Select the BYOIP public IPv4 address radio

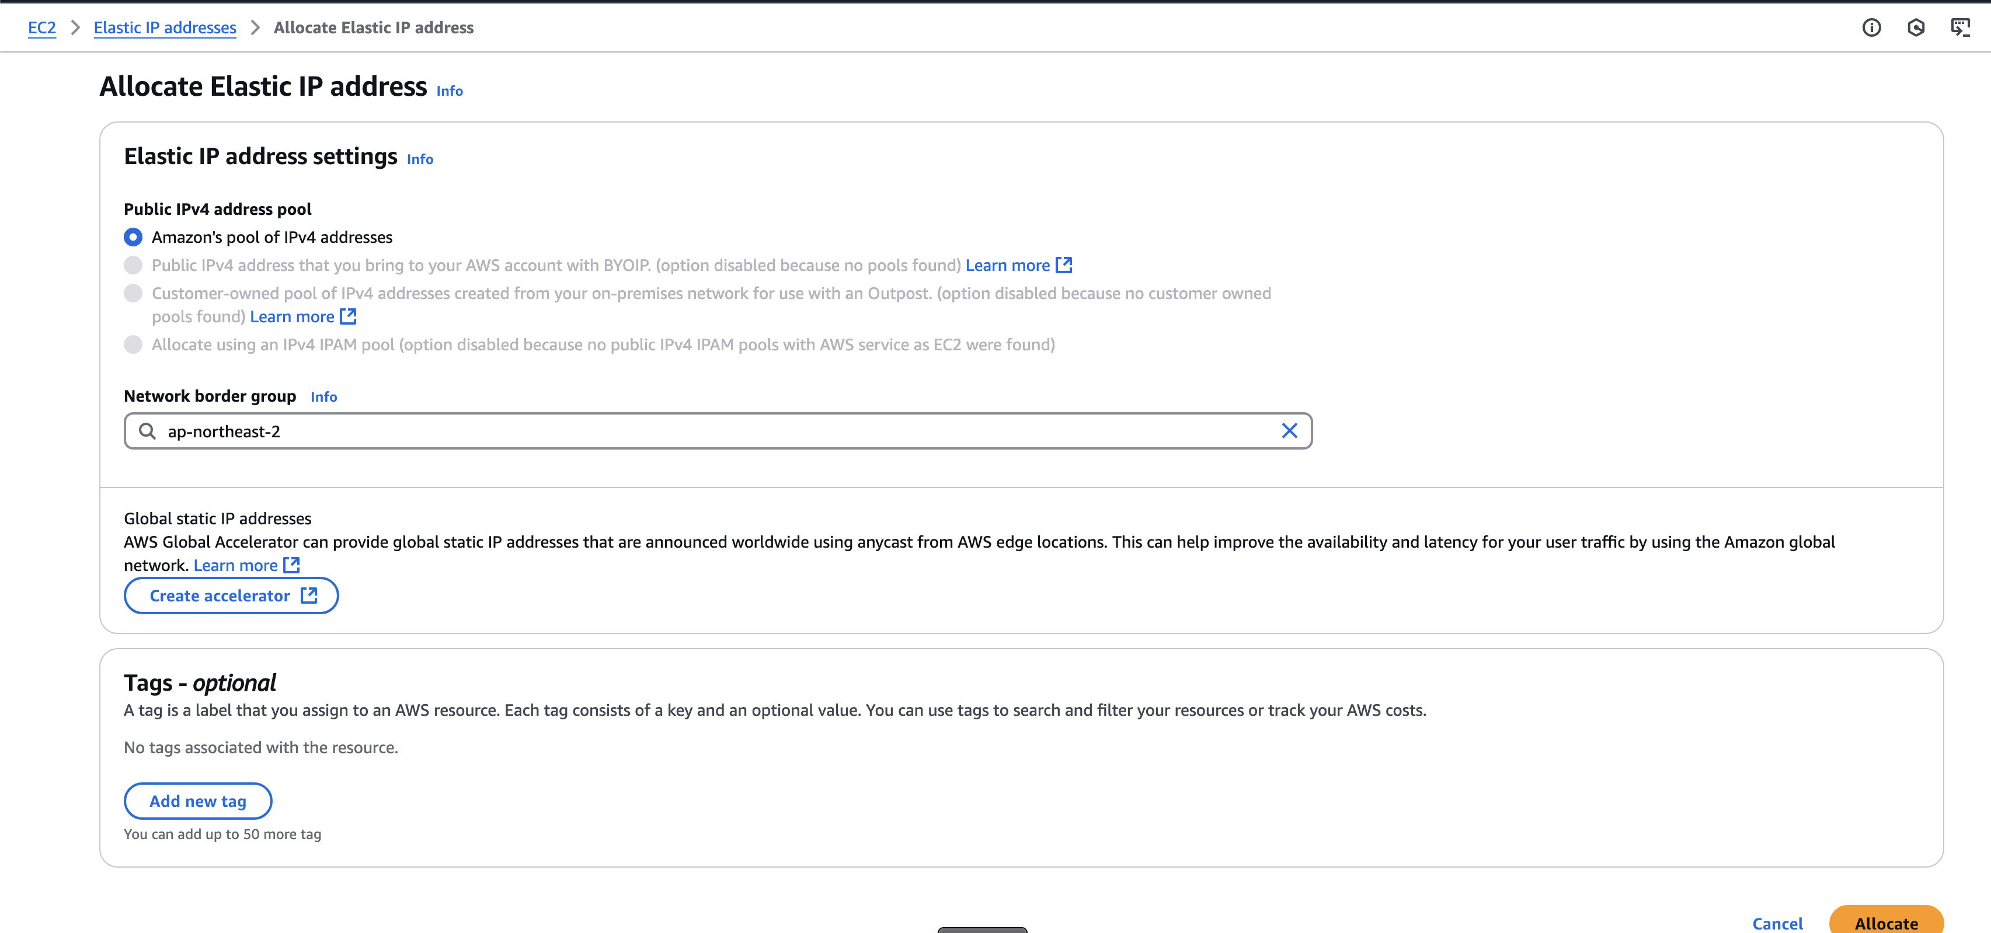[133, 265]
